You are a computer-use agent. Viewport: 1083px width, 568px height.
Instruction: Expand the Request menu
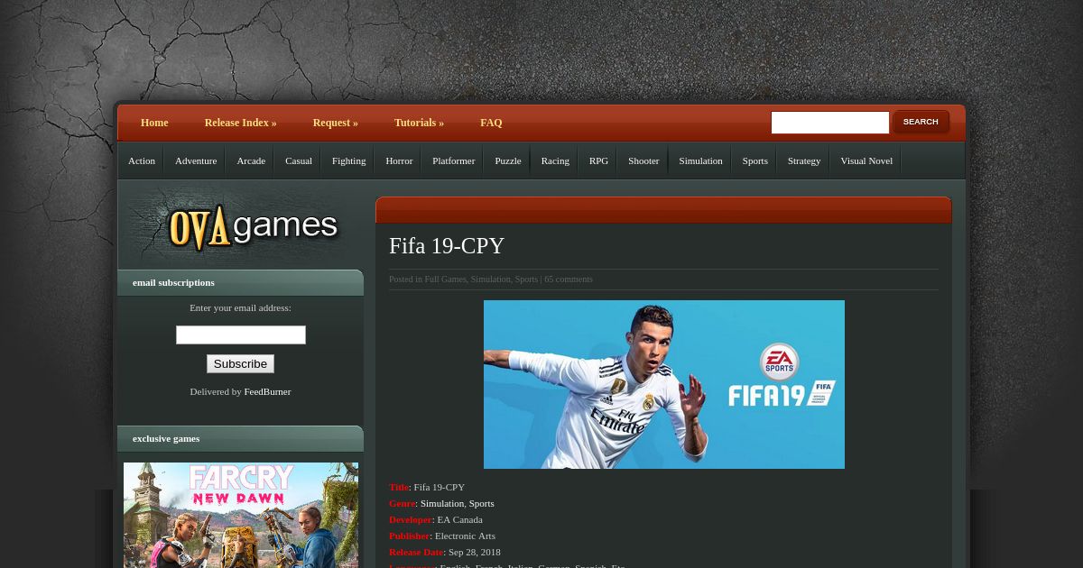point(336,123)
